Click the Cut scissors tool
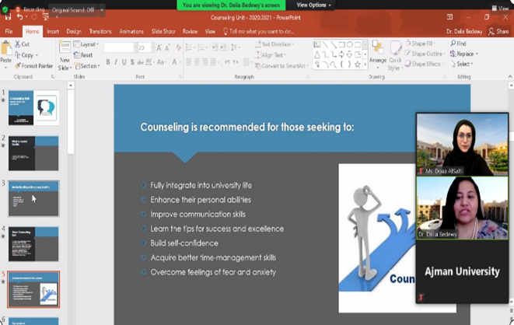Viewport: 514px width, 325px height. click(x=23, y=44)
